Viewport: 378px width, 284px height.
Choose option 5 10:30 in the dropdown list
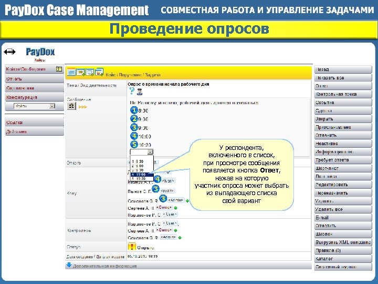pyautogui.click(x=142, y=179)
